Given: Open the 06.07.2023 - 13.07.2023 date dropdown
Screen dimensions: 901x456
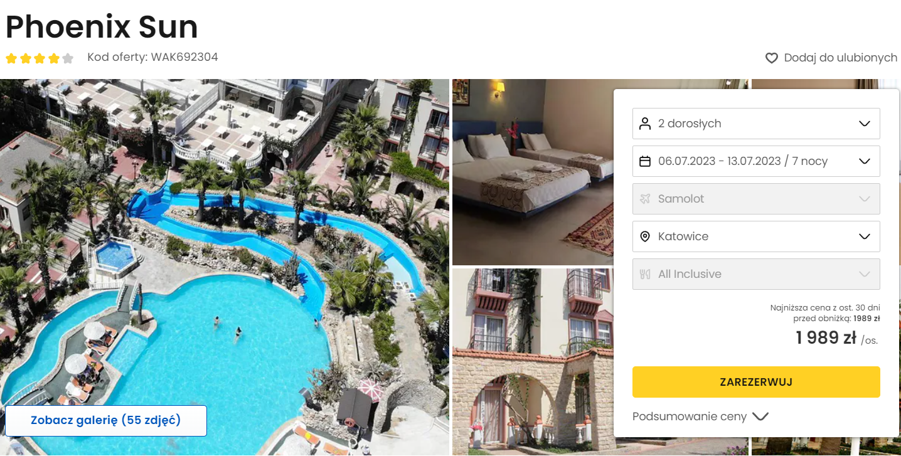Looking at the screenshot, I should coord(756,161).
